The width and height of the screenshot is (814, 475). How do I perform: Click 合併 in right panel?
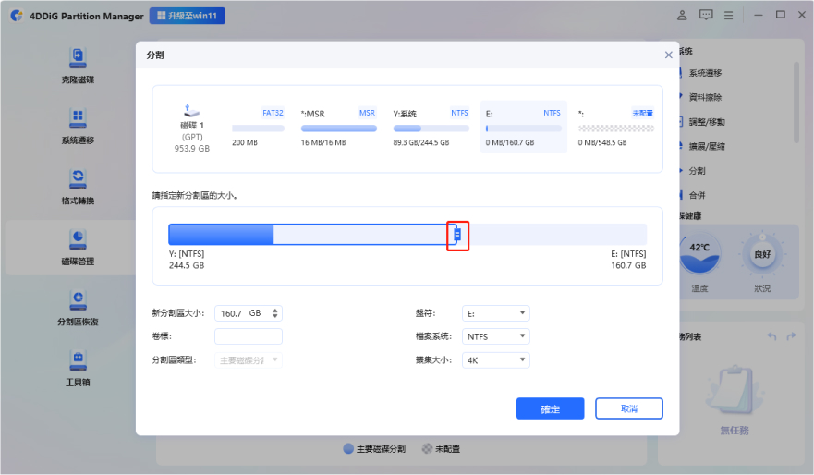pos(697,195)
